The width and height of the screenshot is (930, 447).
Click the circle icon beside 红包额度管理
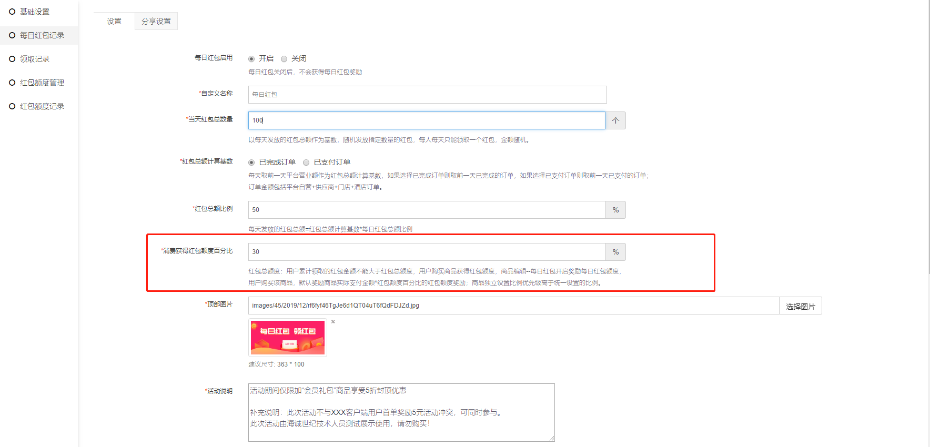[12, 83]
